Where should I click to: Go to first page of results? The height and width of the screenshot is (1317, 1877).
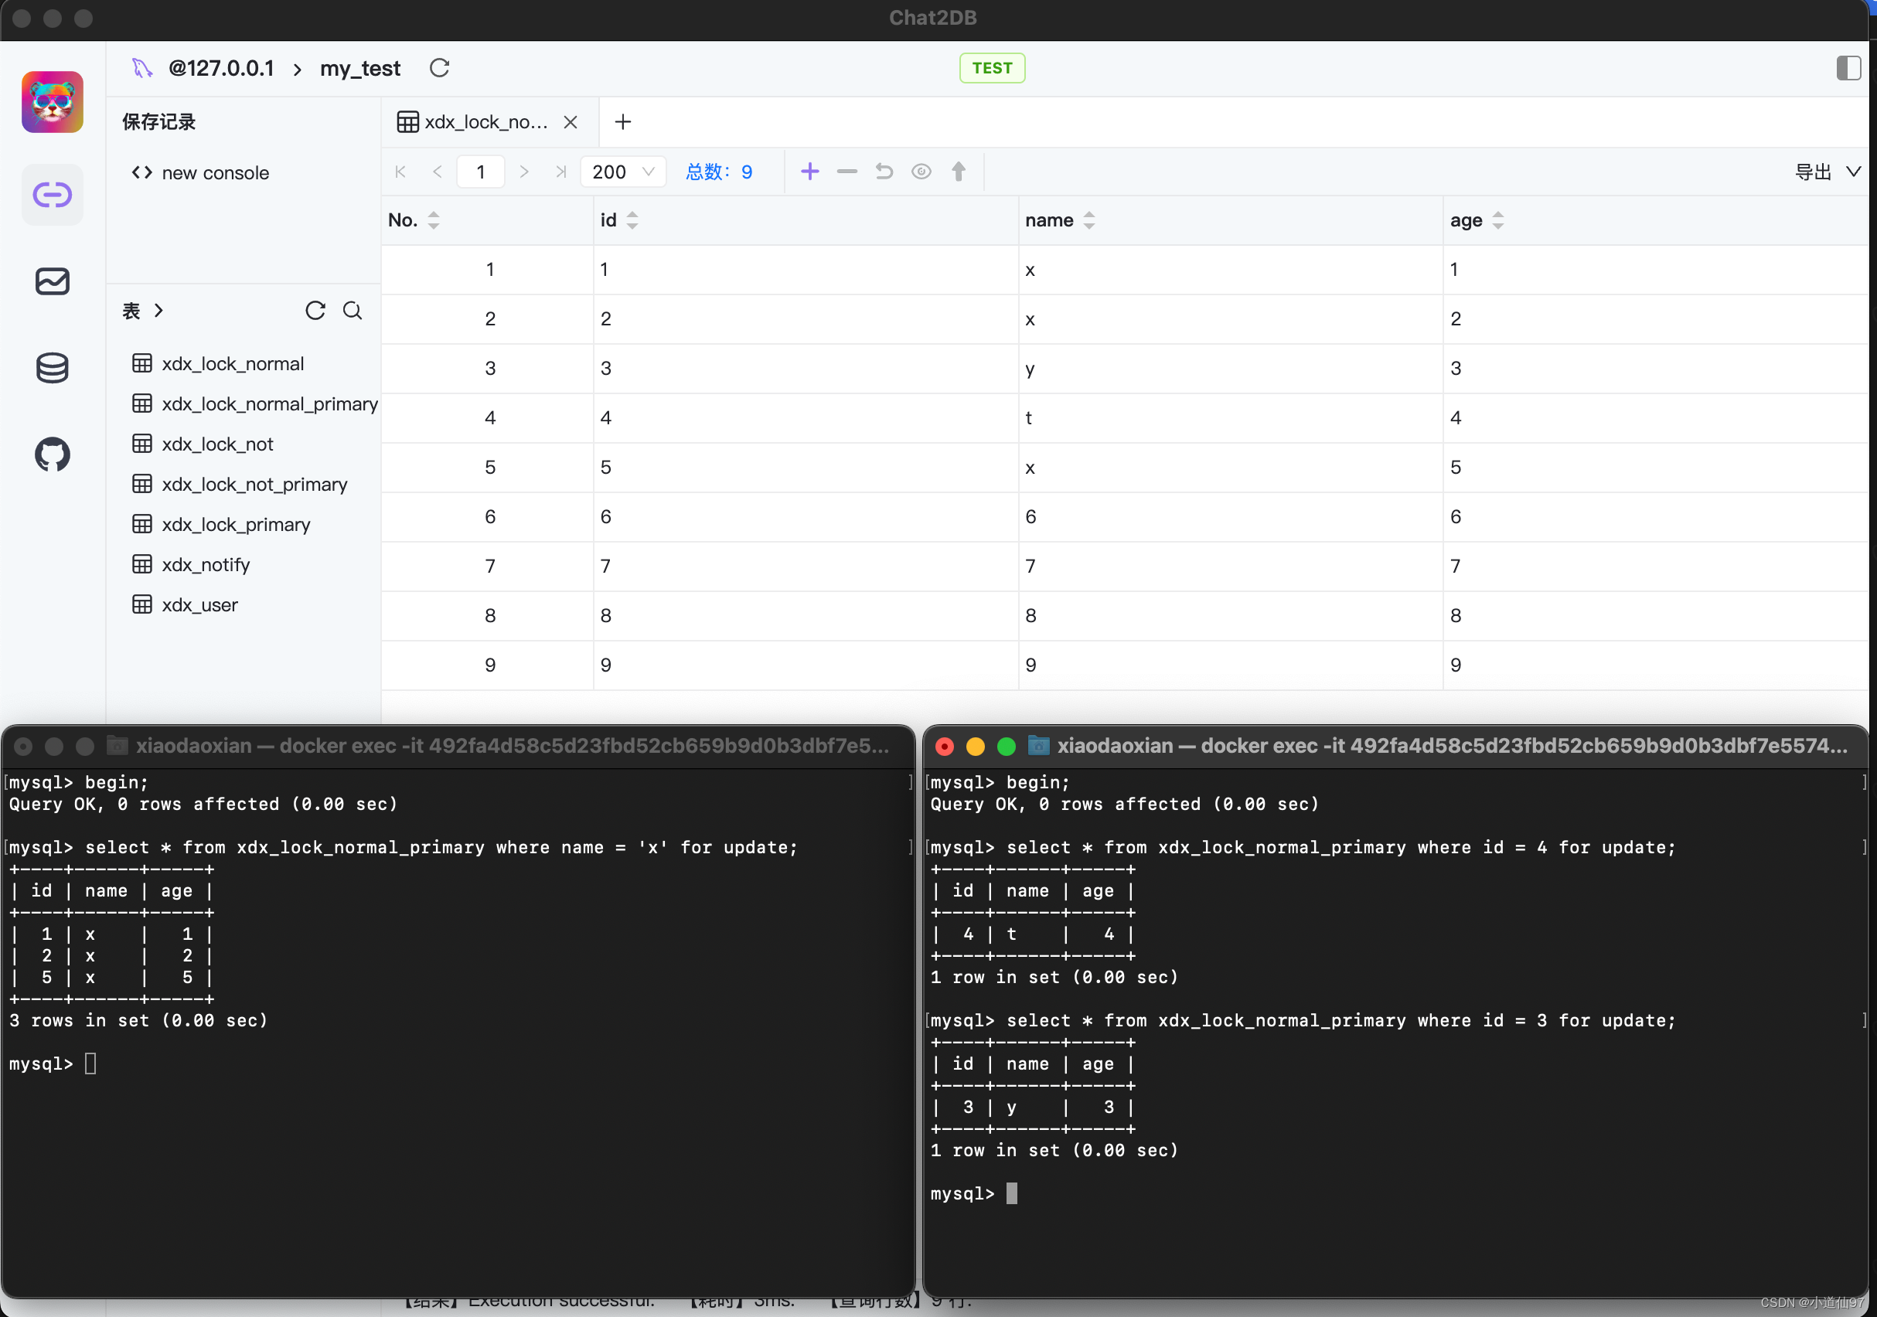[400, 172]
